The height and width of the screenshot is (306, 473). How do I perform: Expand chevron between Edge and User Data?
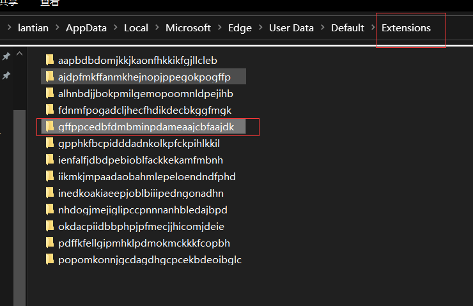coord(261,27)
